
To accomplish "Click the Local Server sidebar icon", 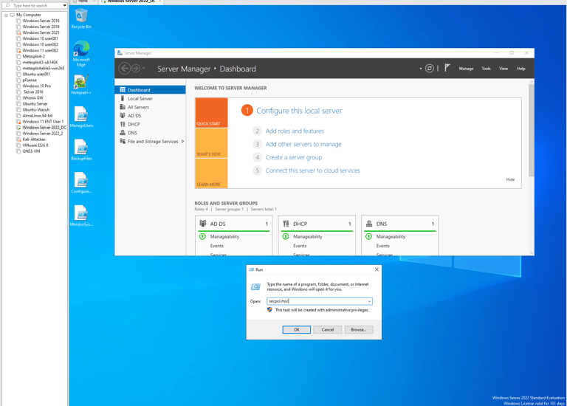I will [123, 98].
